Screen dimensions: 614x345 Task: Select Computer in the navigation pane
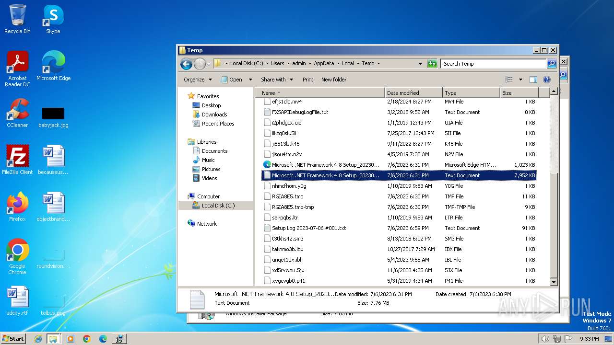[208, 196]
